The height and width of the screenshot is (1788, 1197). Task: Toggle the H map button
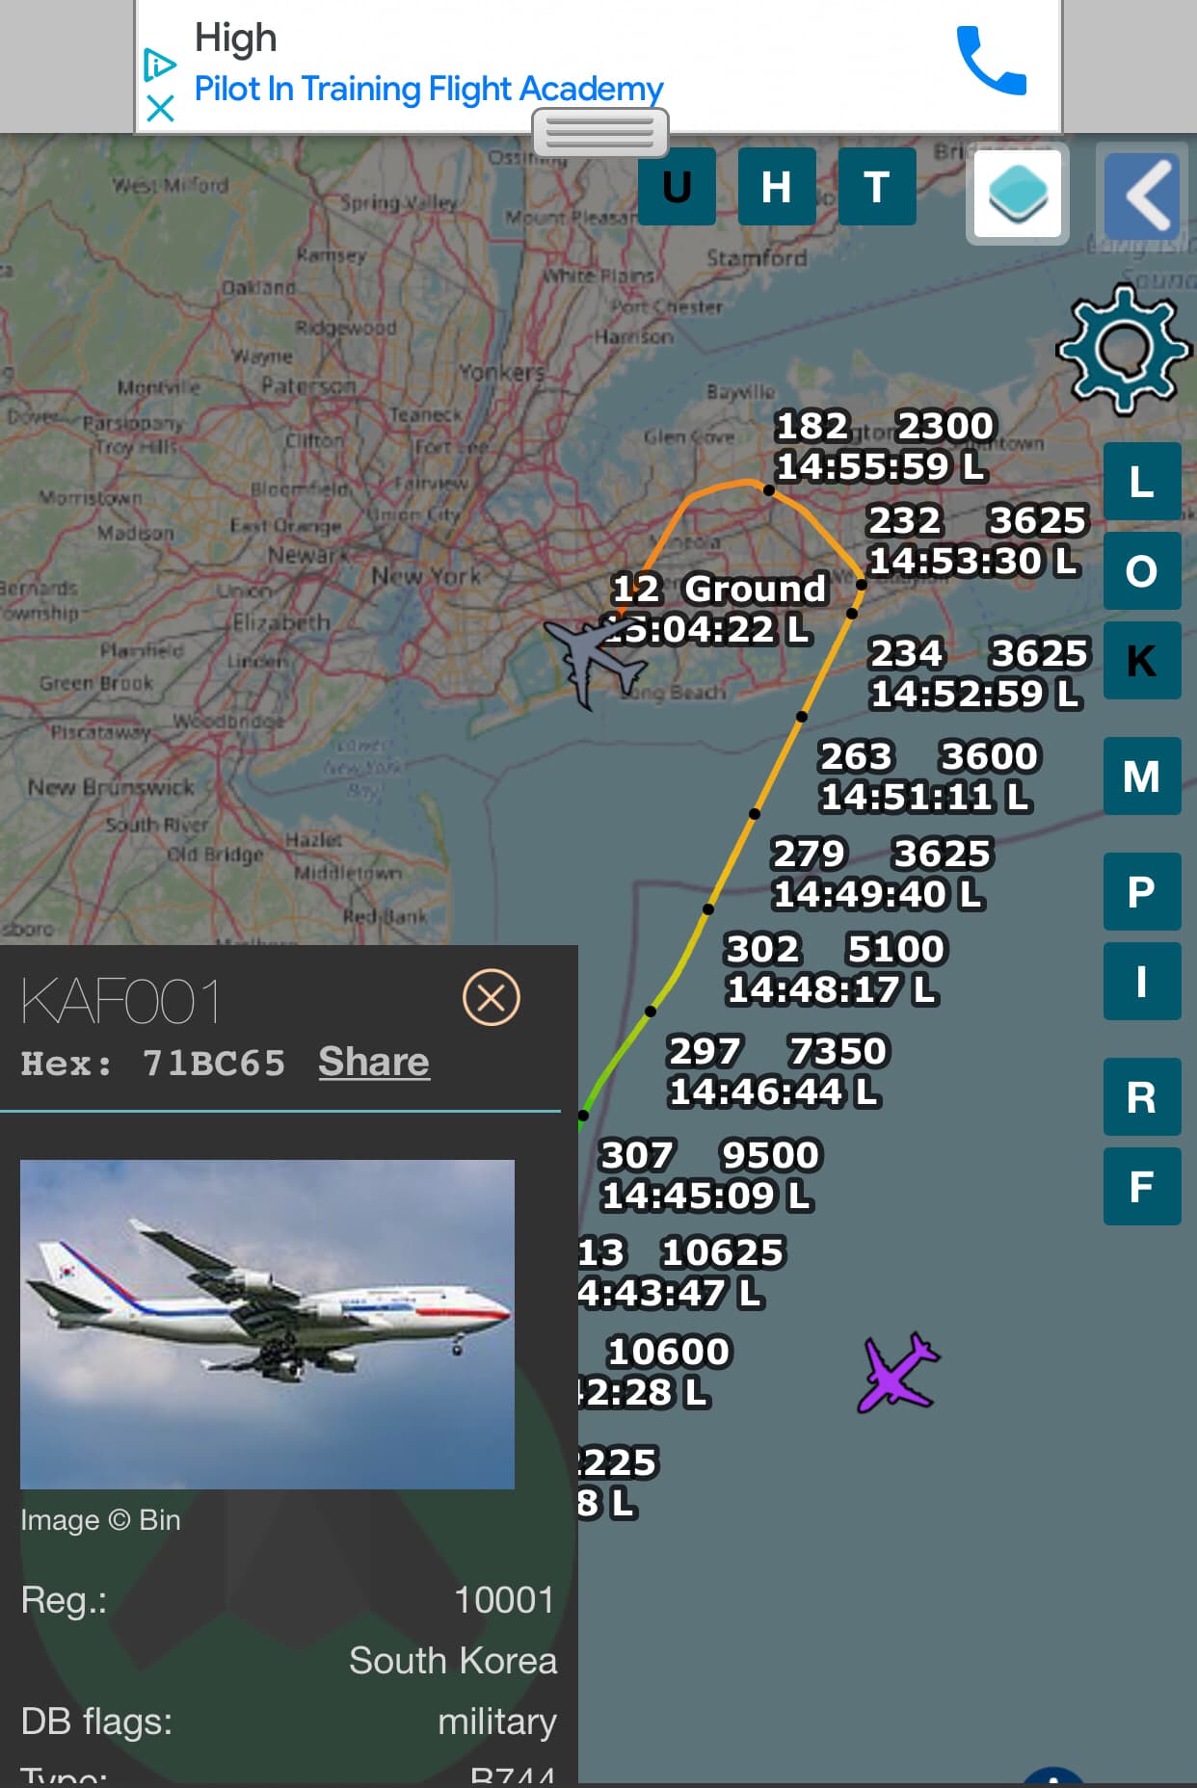(777, 187)
